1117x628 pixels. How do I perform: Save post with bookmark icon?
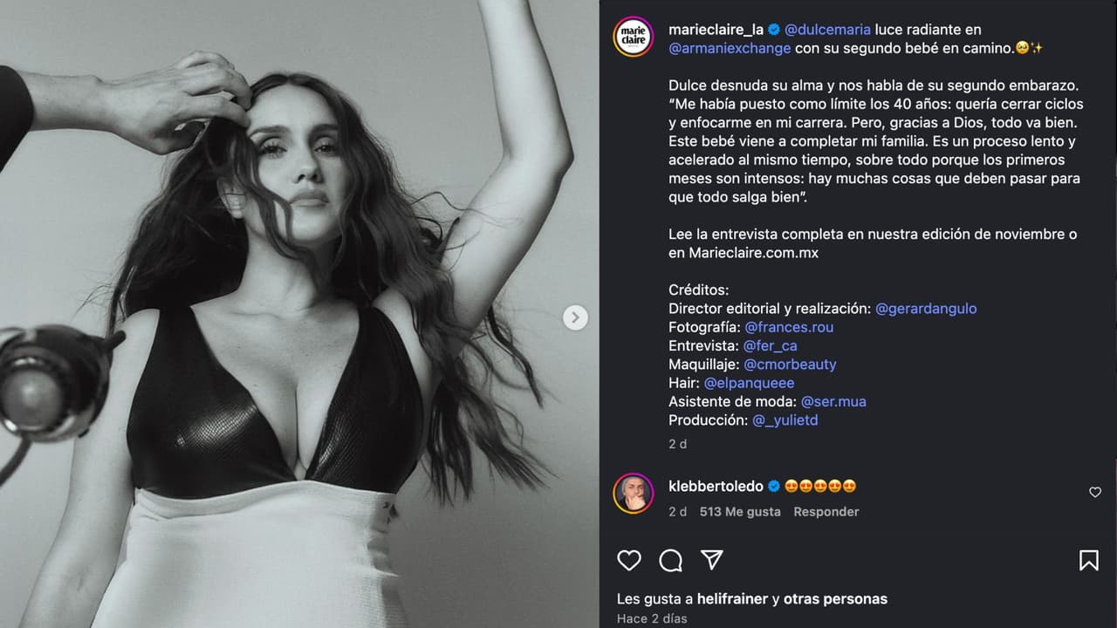pyautogui.click(x=1088, y=560)
